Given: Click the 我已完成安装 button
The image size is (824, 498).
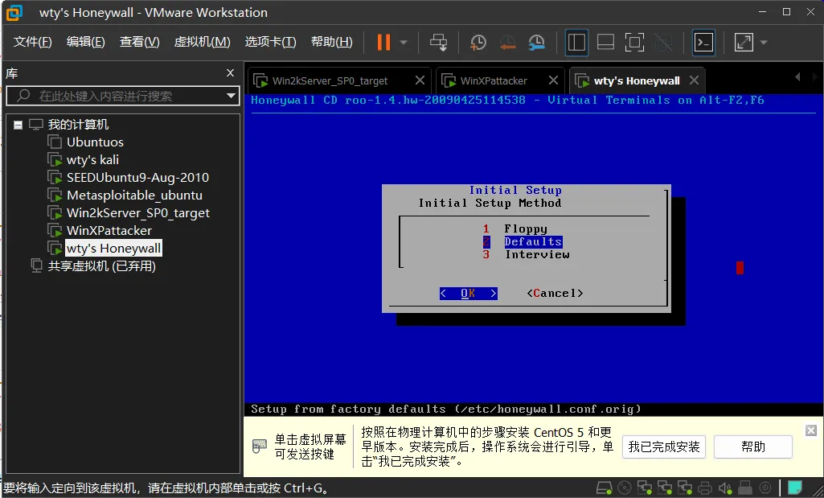Looking at the screenshot, I should tap(664, 447).
